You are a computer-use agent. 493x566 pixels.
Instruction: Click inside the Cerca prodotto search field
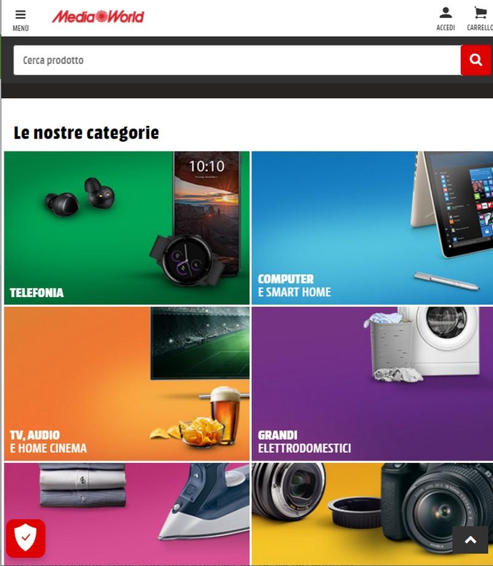coord(237,60)
